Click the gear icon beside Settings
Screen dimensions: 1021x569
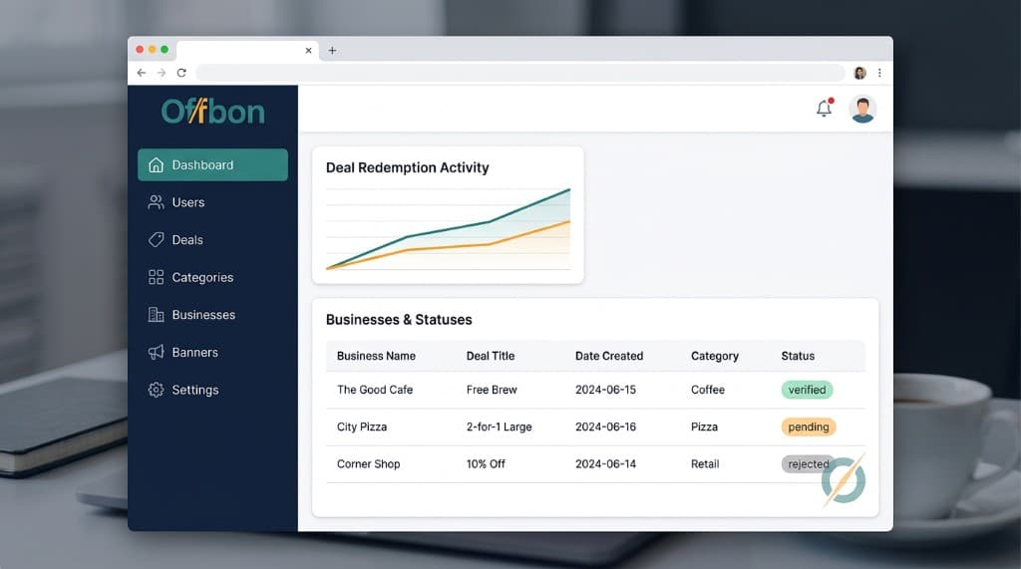(x=156, y=390)
